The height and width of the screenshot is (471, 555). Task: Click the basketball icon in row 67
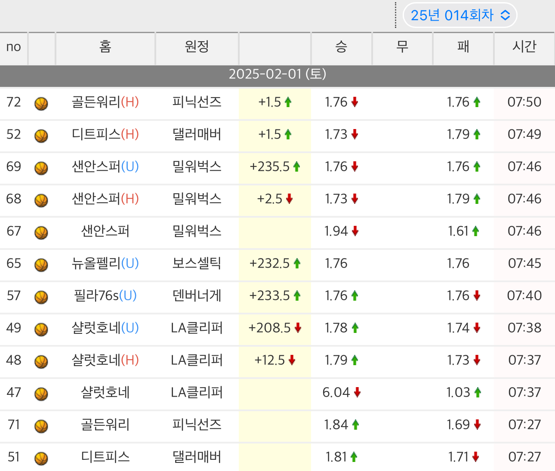pos(41,232)
